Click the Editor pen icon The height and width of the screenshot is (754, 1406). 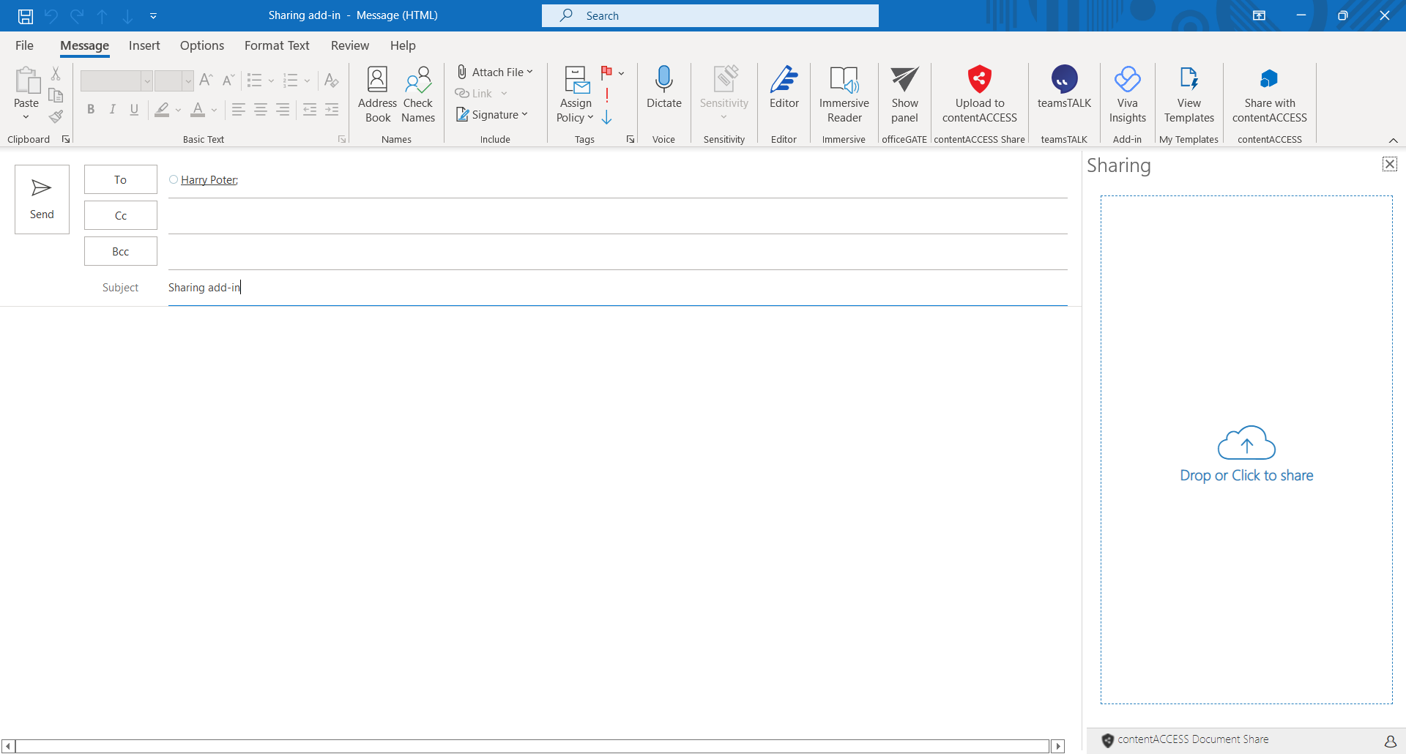pyautogui.click(x=784, y=79)
